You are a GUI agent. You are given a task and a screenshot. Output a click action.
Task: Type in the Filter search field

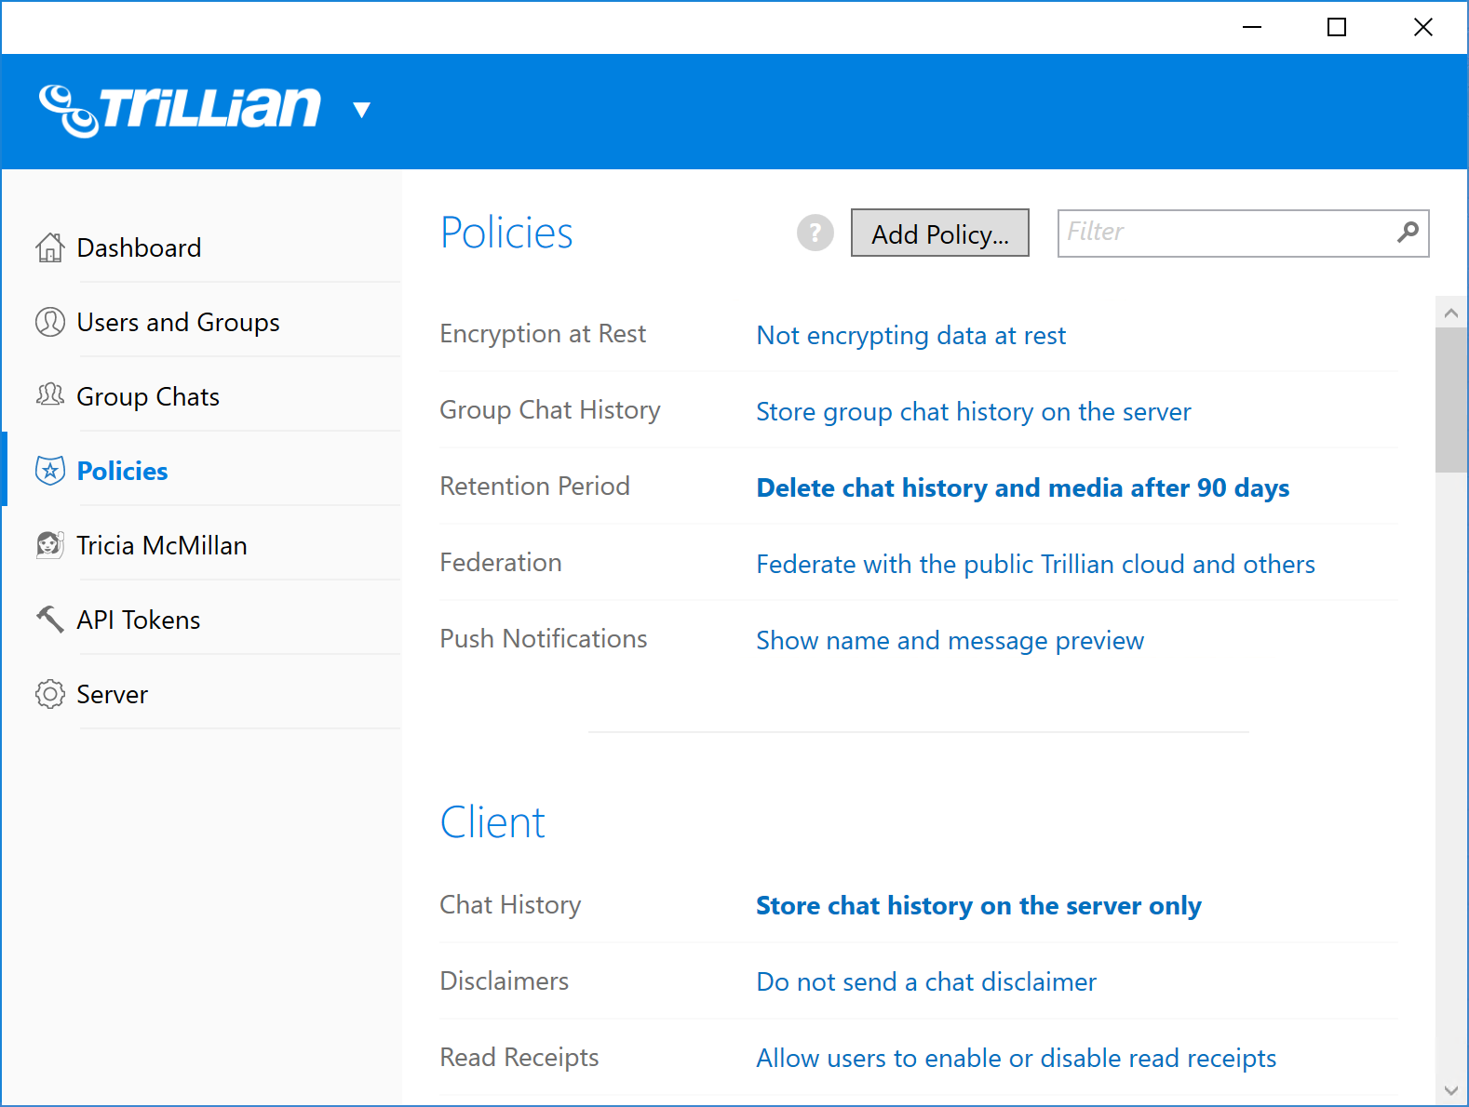tap(1224, 233)
